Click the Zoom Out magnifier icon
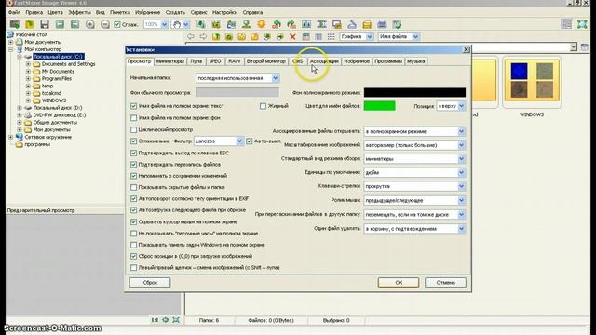Screen dimensions: 596x335 105,24
